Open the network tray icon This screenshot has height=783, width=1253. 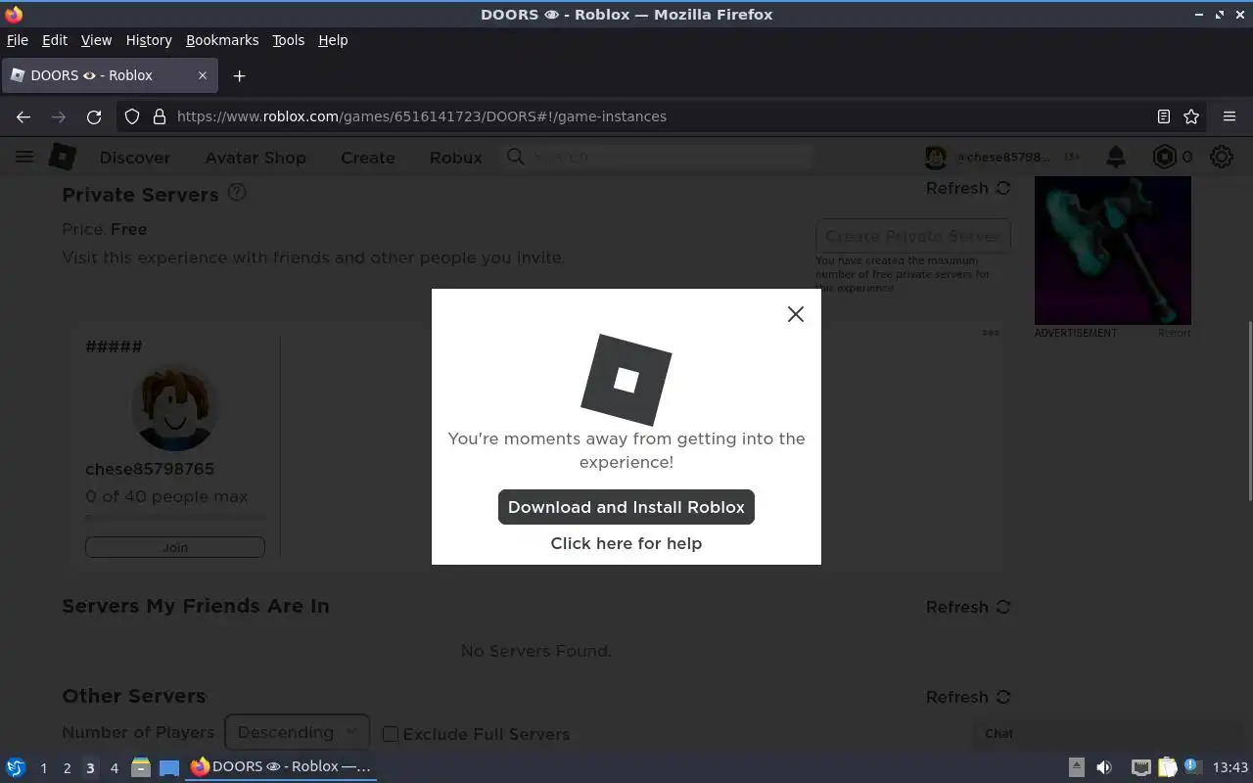pos(1140,767)
